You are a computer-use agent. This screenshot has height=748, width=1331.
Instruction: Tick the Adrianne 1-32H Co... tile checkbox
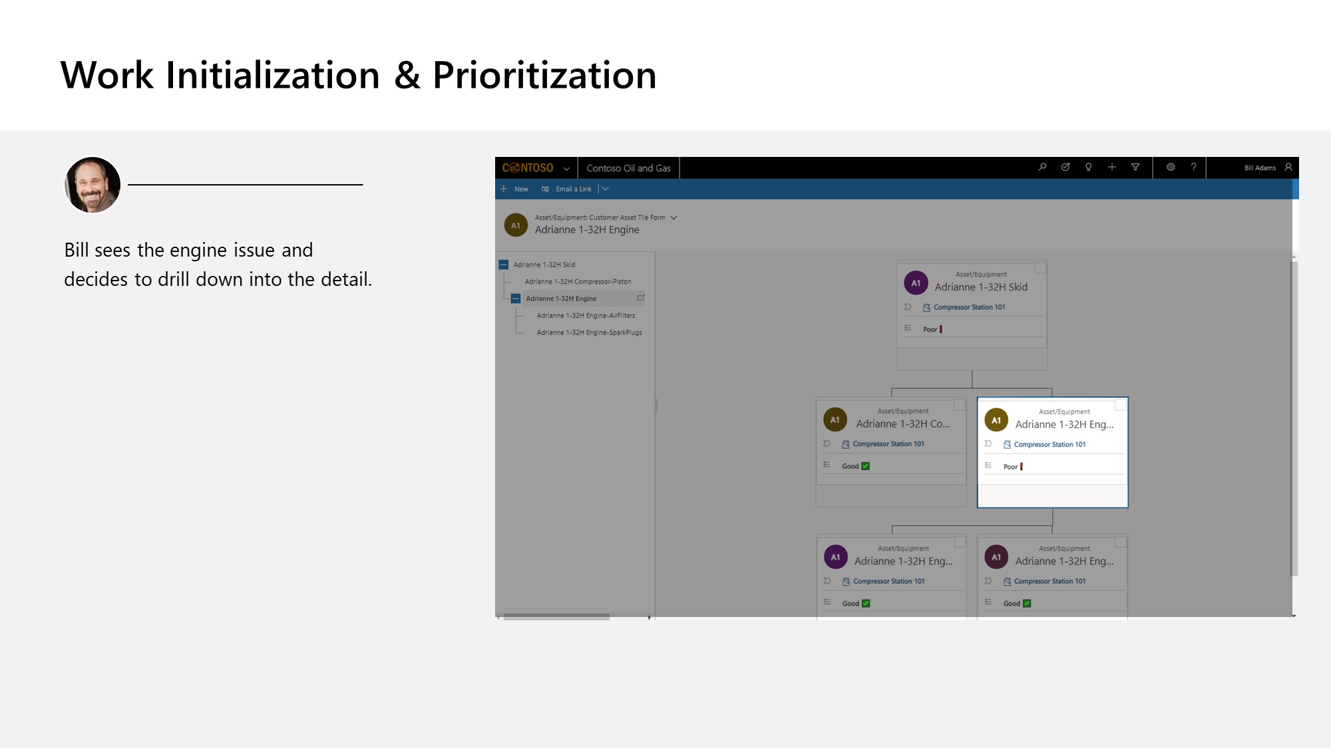coord(959,405)
